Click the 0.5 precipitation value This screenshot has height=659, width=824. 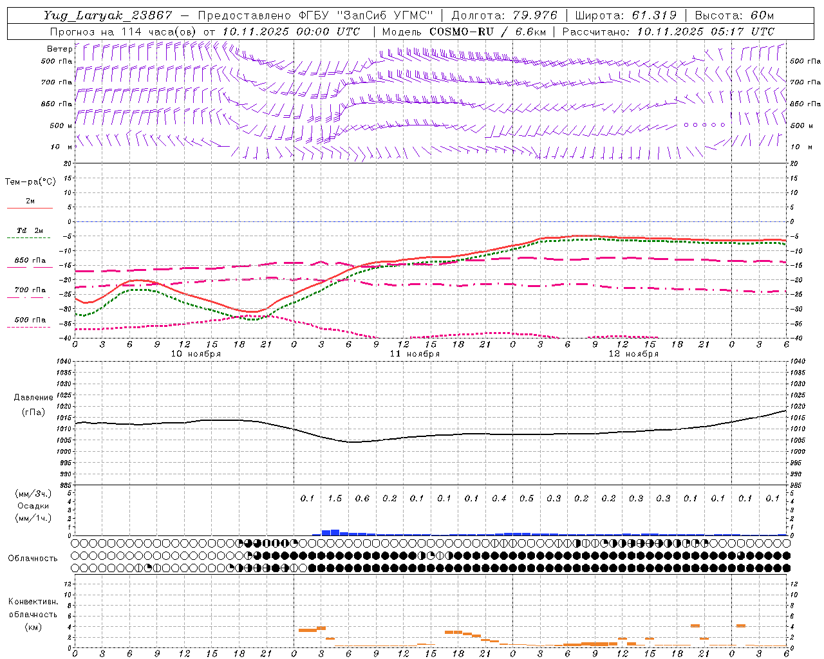point(527,498)
